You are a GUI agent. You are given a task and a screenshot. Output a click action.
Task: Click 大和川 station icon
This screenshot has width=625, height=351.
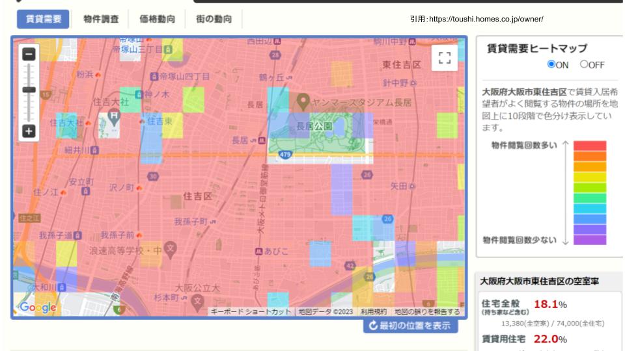61,287
